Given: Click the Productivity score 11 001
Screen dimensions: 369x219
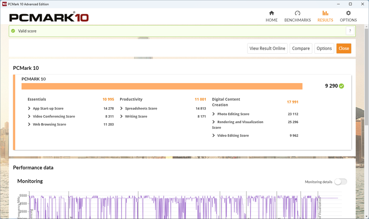Looking at the screenshot, I should point(200,99).
